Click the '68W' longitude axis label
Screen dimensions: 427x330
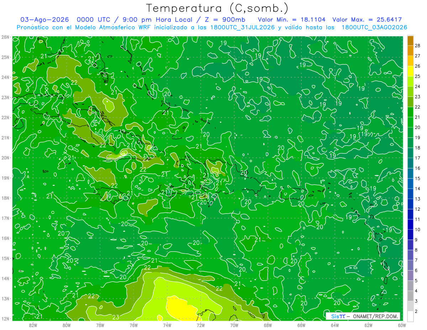pyautogui.click(x=268, y=325)
